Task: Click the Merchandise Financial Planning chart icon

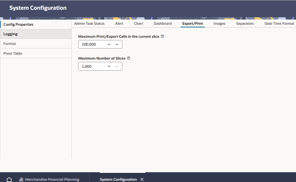Action: click(21, 180)
